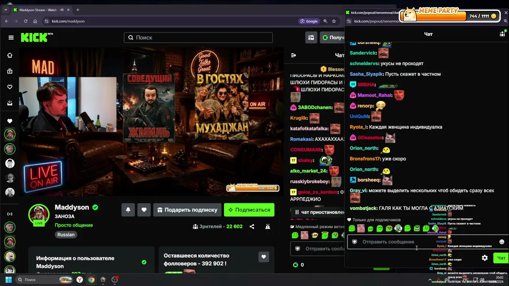Bookmark this page with star icon
The image size is (509, 286).
[334, 21]
